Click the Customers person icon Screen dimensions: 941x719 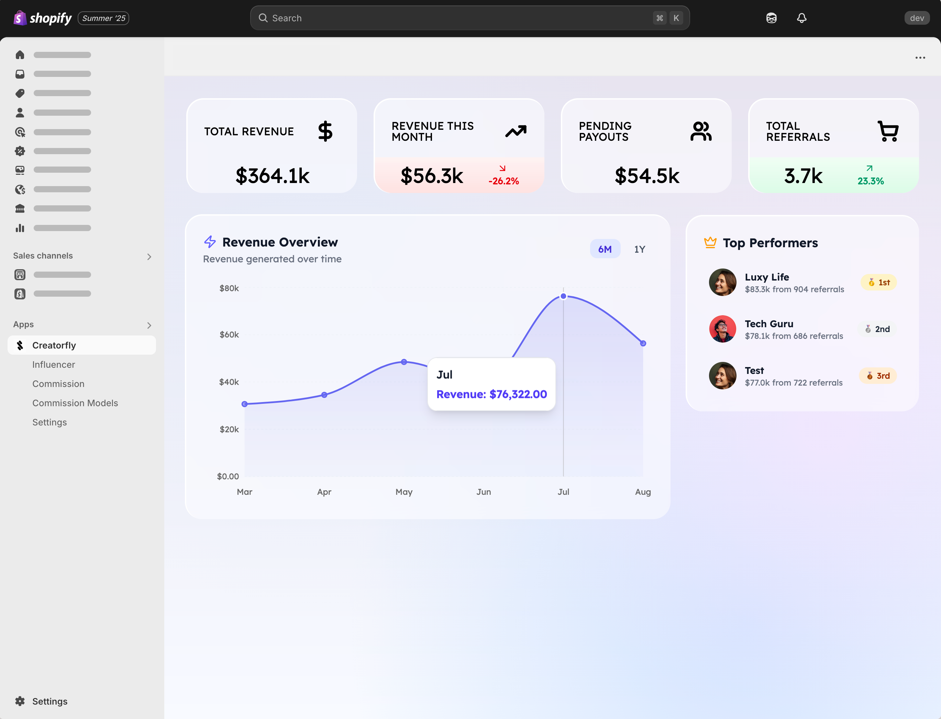click(20, 112)
